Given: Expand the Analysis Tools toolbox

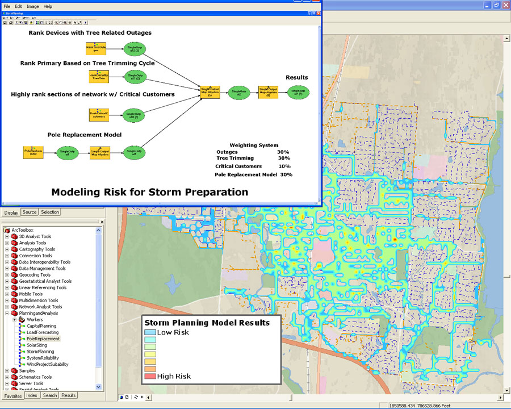Looking at the screenshot, I should (x=7, y=243).
